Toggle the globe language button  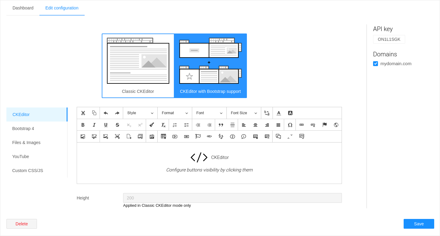pos(336,125)
